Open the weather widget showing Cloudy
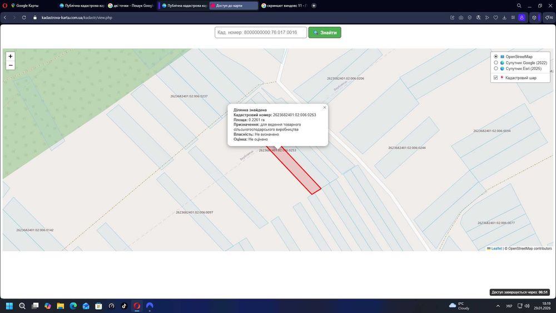This screenshot has height=313, width=556. pos(459,306)
